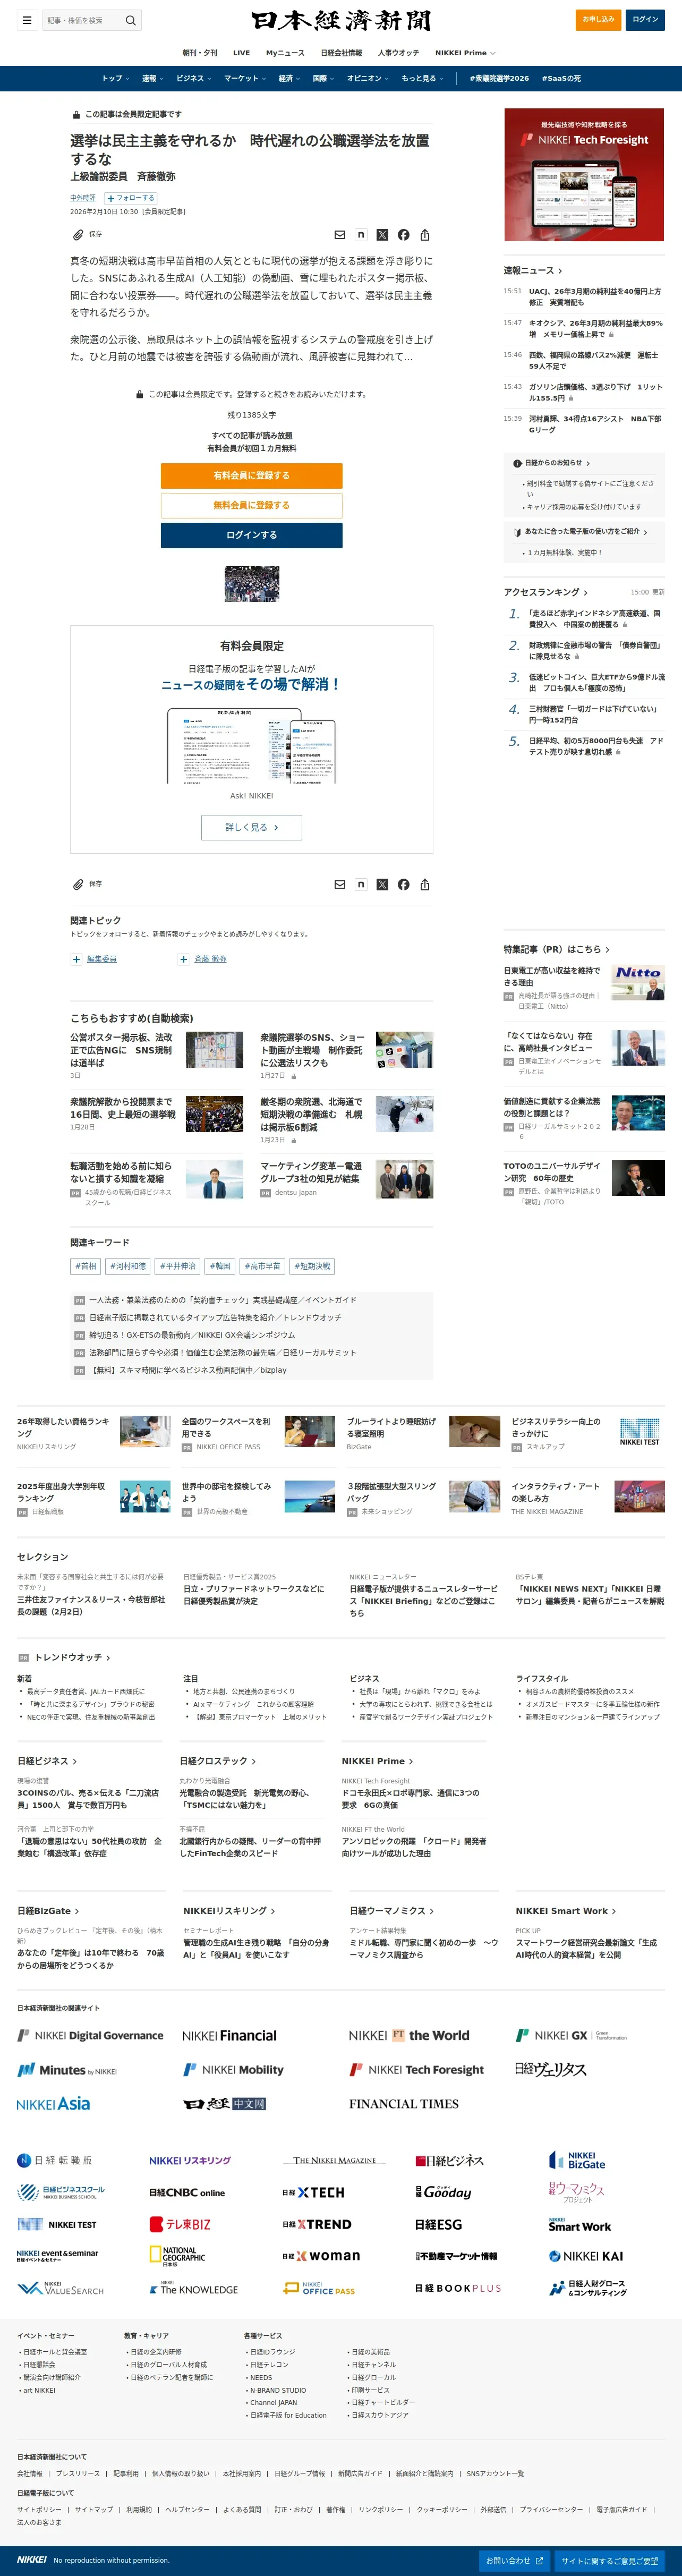Viewport: 682px width, 2576px height.
Task: Open the #衆議院選挙2026 nav tag
Action: [499, 78]
